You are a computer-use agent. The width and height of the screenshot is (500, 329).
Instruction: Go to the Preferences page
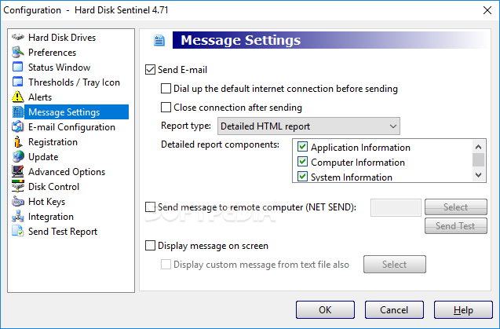(53, 53)
